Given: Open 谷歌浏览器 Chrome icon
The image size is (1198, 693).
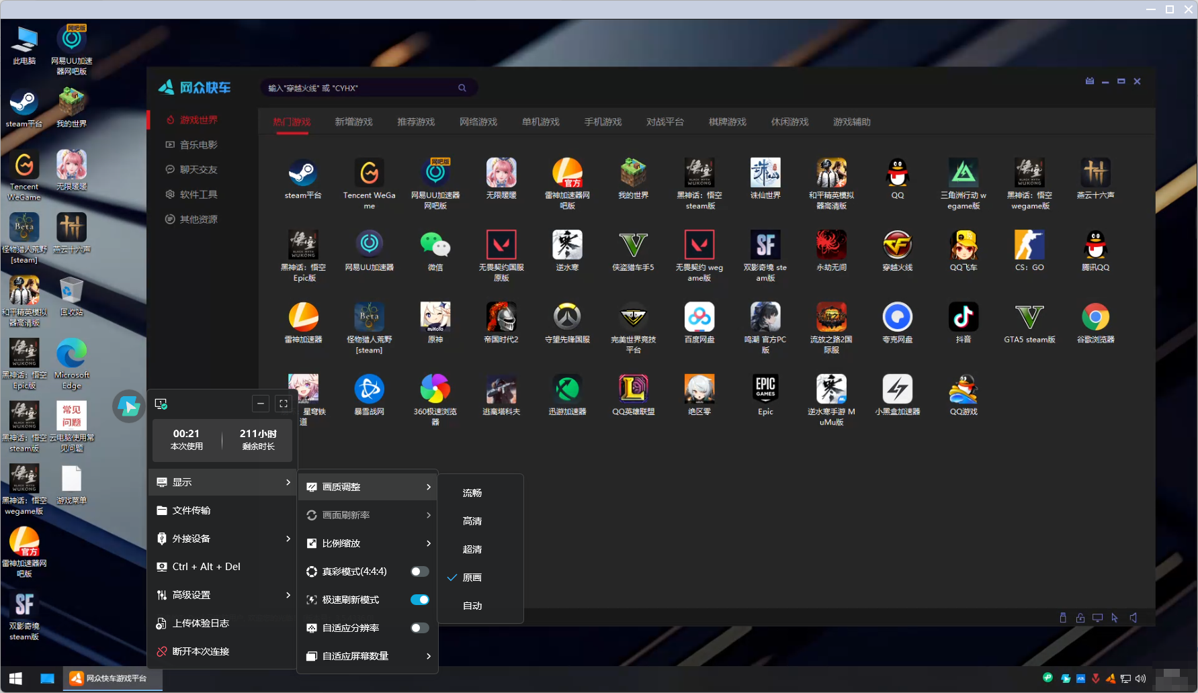Looking at the screenshot, I should (x=1095, y=322).
